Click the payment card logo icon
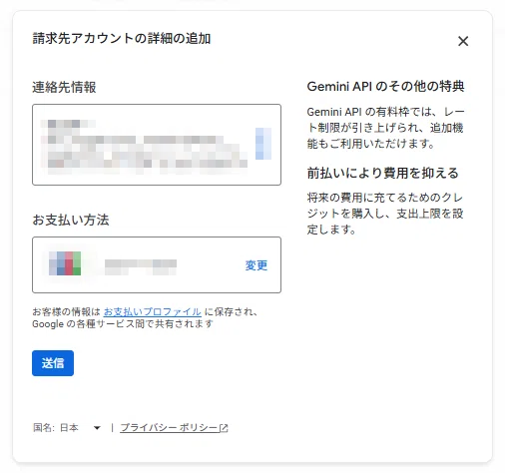Screen dimensions: 505x473 coord(65,263)
